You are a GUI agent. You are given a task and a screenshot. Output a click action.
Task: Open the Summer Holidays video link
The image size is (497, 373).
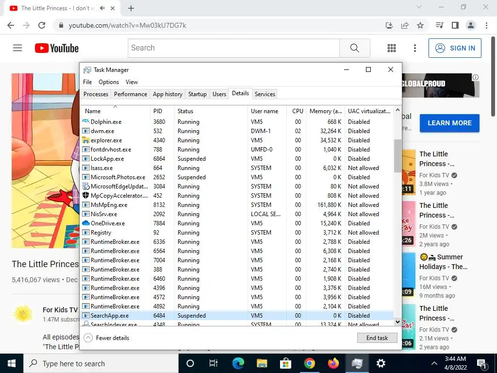click(443, 262)
